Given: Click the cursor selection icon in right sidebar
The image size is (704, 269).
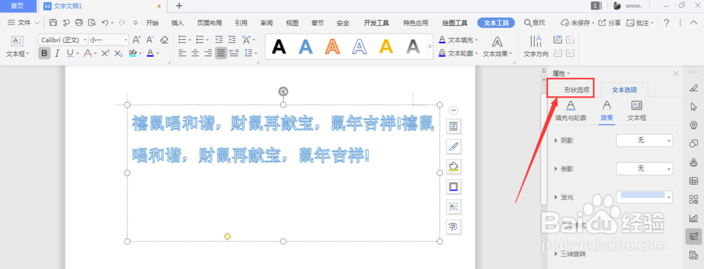Looking at the screenshot, I should click(x=693, y=107).
